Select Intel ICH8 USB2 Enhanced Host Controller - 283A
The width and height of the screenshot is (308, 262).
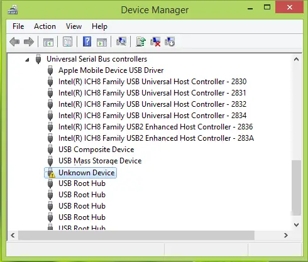pyautogui.click(x=157, y=138)
